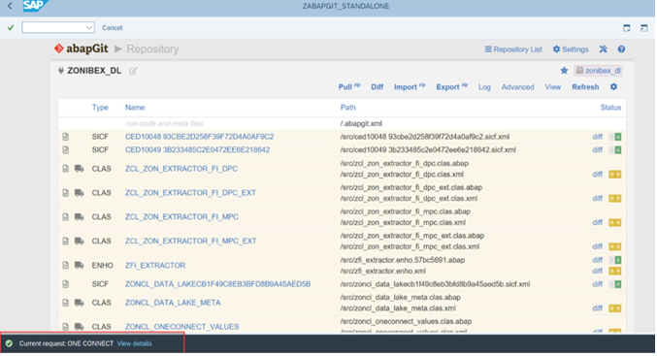
Task: Click diff for zcl_zon_extractor_fi_dpc_ext.clas.xml
Action: coord(597,199)
